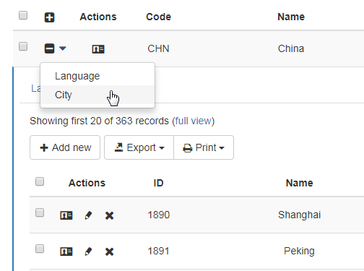Click the Add new button
This screenshot has height=271, width=364.
[65, 147]
